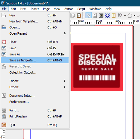Click the Document Setup icon

point(4,96)
